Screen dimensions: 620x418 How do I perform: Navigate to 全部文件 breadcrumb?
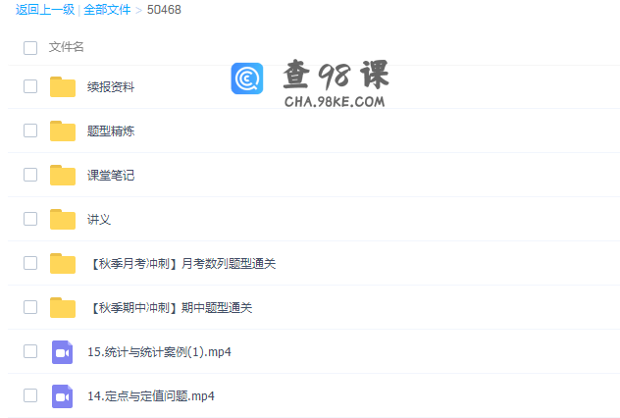point(107,10)
